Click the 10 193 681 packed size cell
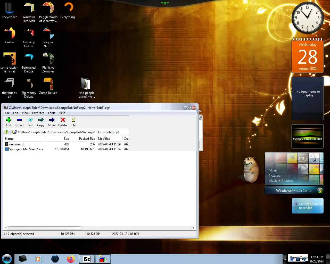Screen dimensions: 330x264 (x=88, y=149)
